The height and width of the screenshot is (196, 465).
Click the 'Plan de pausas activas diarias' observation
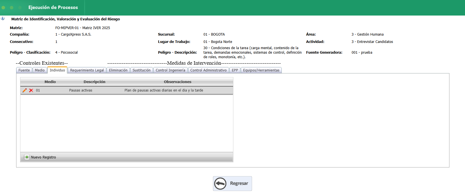(164, 90)
